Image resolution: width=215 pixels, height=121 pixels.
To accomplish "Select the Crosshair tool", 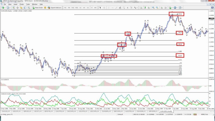I will tap(104, 8).
